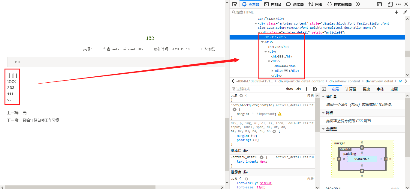The image size is (410, 189).
Task: Click the iframe frame selector icon
Action: (x=379, y=4)
